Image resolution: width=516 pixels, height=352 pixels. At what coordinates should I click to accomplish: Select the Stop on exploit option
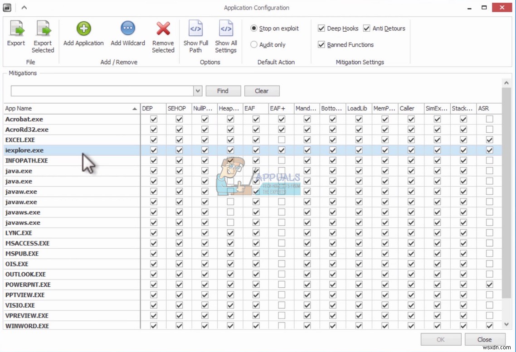[x=254, y=28]
